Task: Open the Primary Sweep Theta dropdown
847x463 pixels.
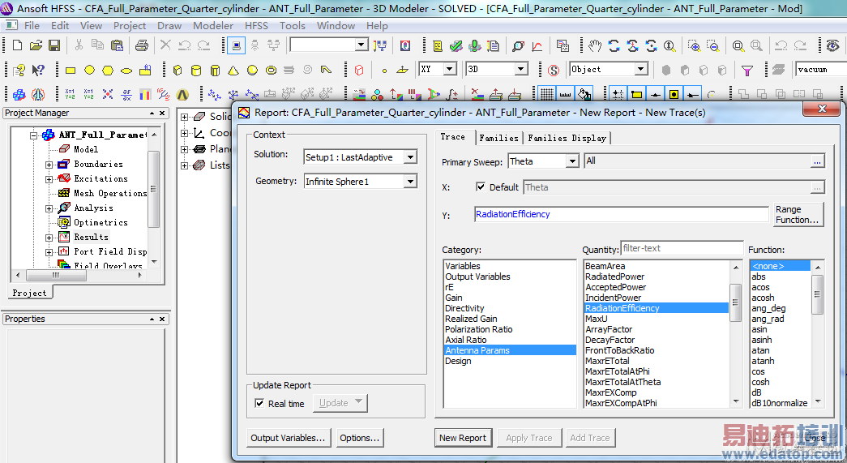Action: 572,161
